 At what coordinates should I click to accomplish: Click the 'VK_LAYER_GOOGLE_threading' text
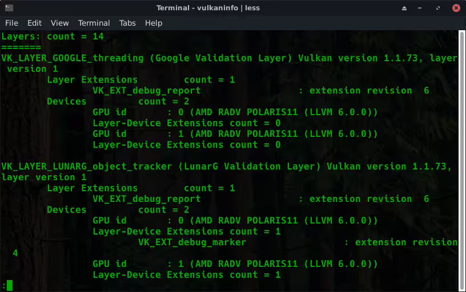(73, 58)
